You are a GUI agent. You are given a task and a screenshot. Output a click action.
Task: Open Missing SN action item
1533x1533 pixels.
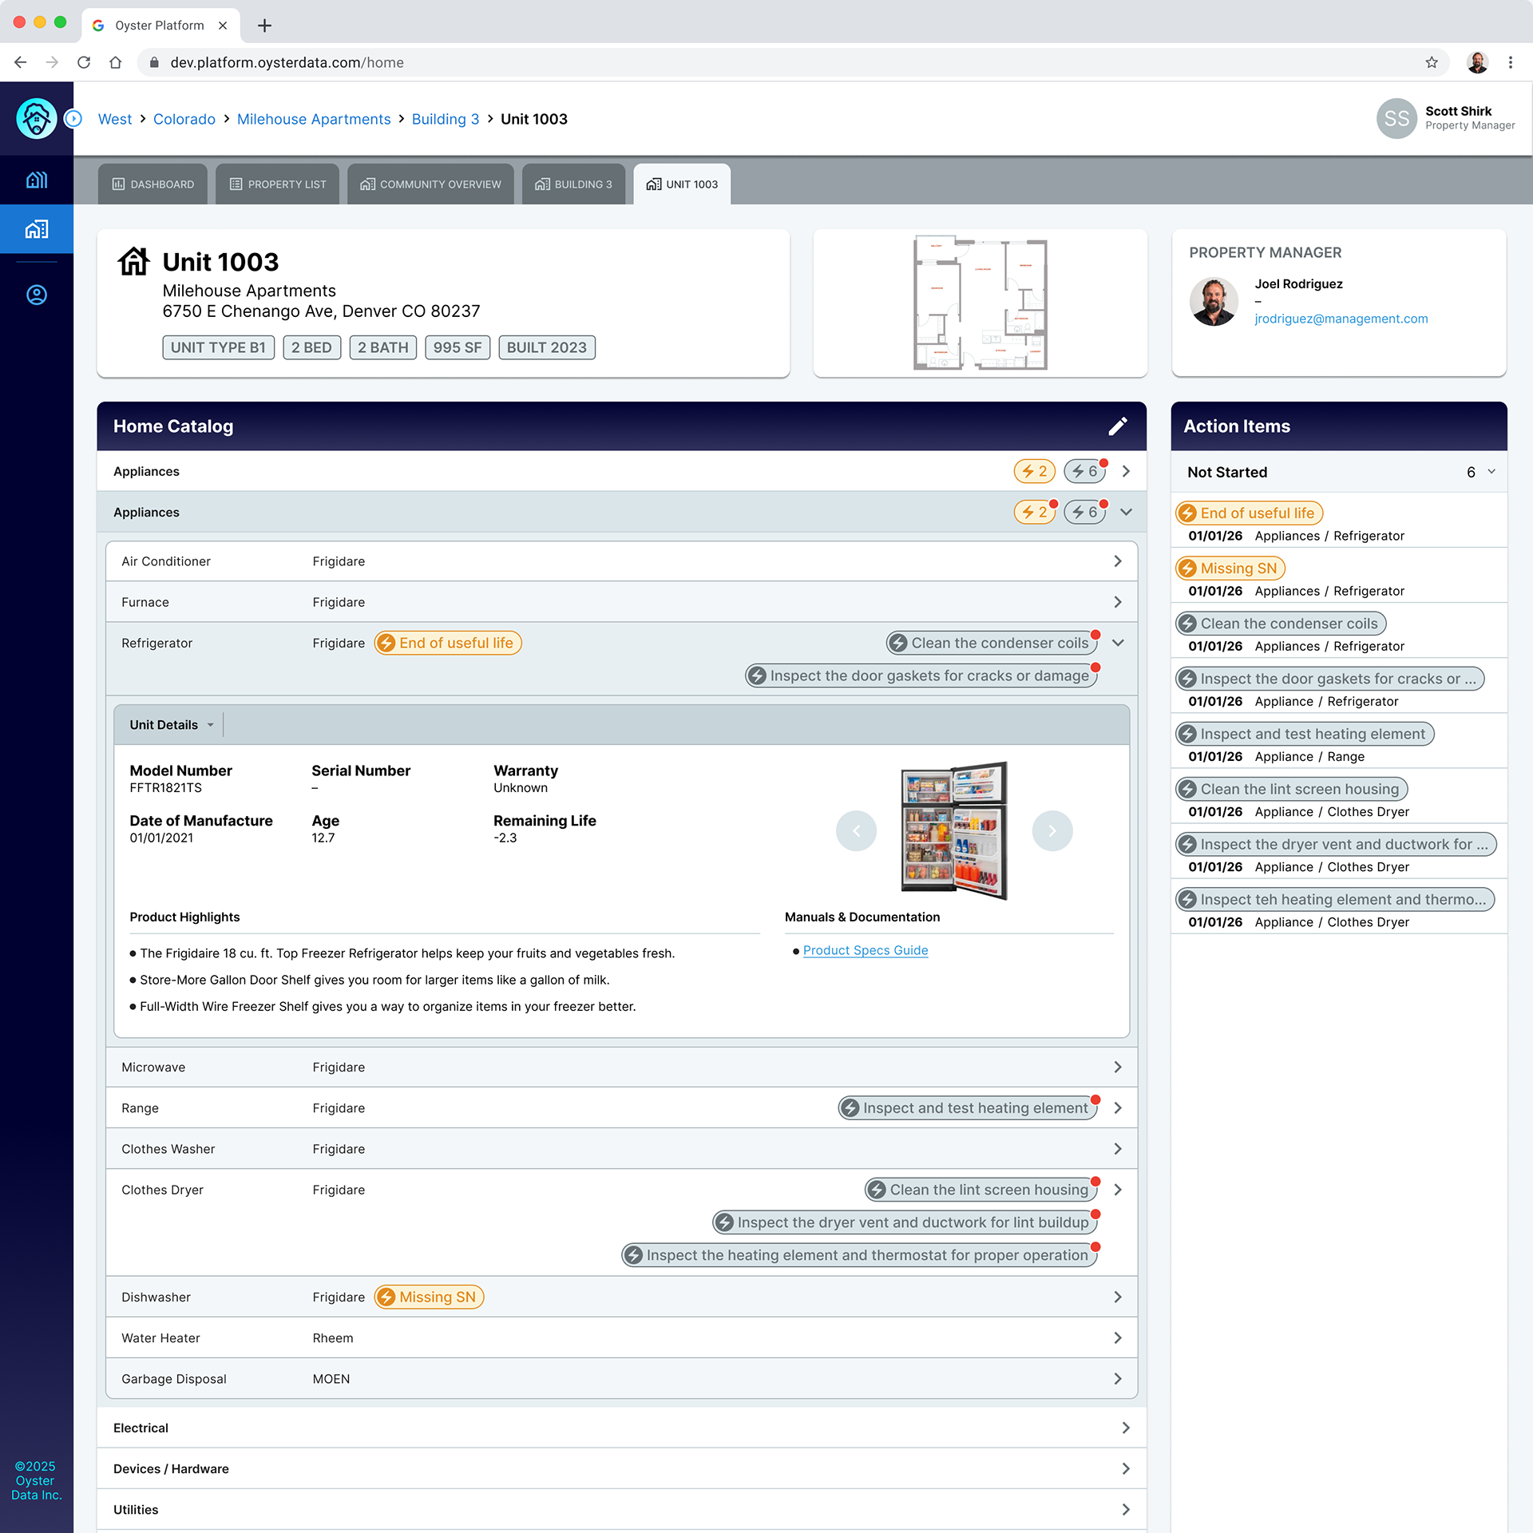tap(1230, 568)
